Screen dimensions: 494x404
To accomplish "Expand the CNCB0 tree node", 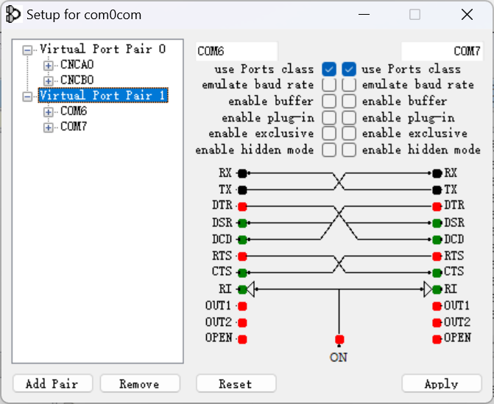I will coord(48,81).
